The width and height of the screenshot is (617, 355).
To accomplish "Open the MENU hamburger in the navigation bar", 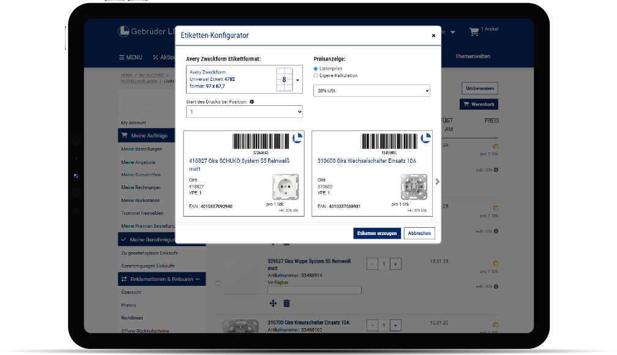I will [130, 58].
